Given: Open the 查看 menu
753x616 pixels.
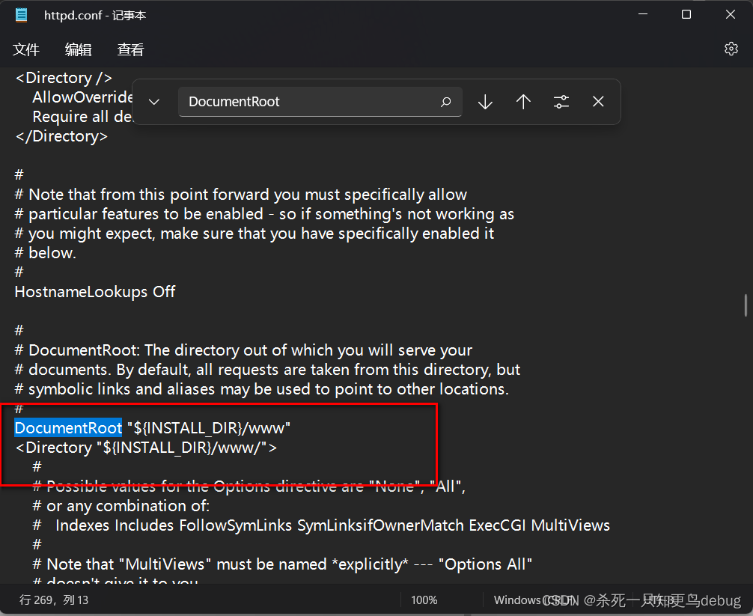Looking at the screenshot, I should [131, 49].
